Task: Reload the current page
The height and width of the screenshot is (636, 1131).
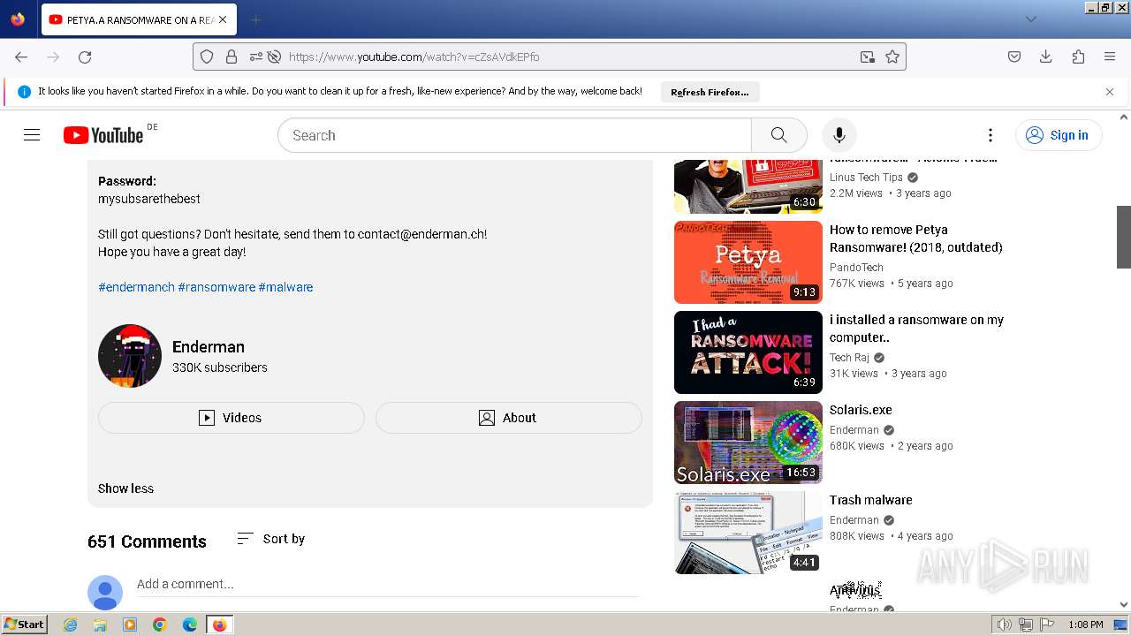Action: pos(85,57)
